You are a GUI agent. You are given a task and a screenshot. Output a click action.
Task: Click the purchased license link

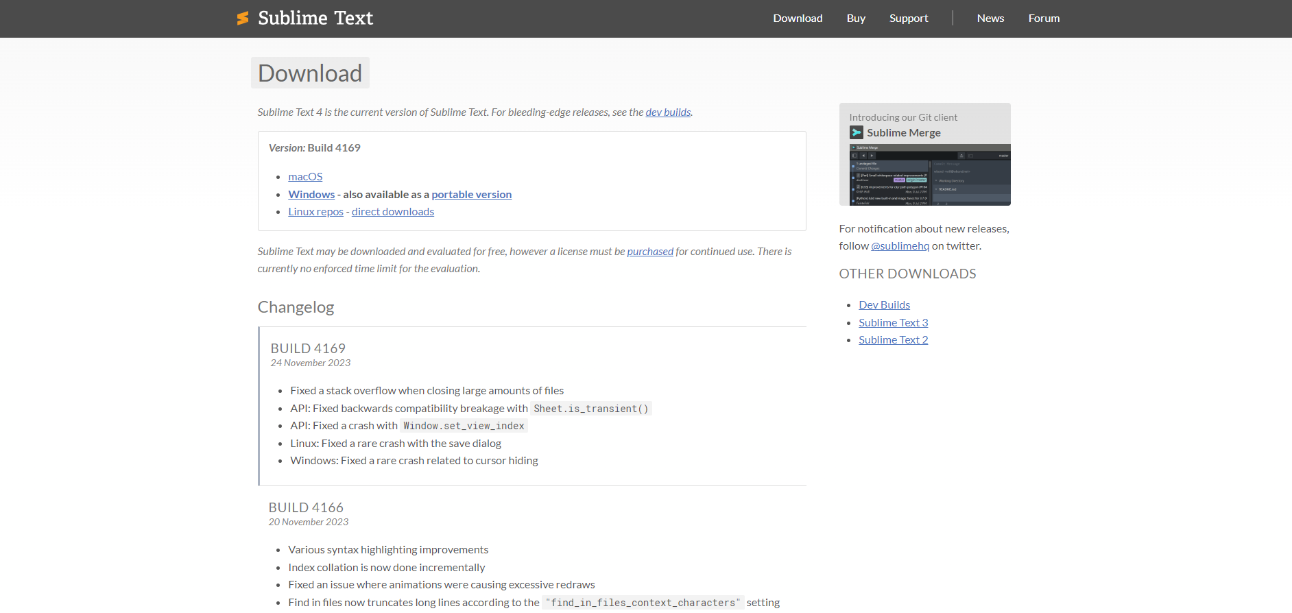(x=650, y=252)
